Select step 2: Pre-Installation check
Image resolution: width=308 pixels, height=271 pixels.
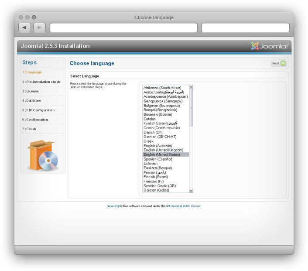coord(41,82)
